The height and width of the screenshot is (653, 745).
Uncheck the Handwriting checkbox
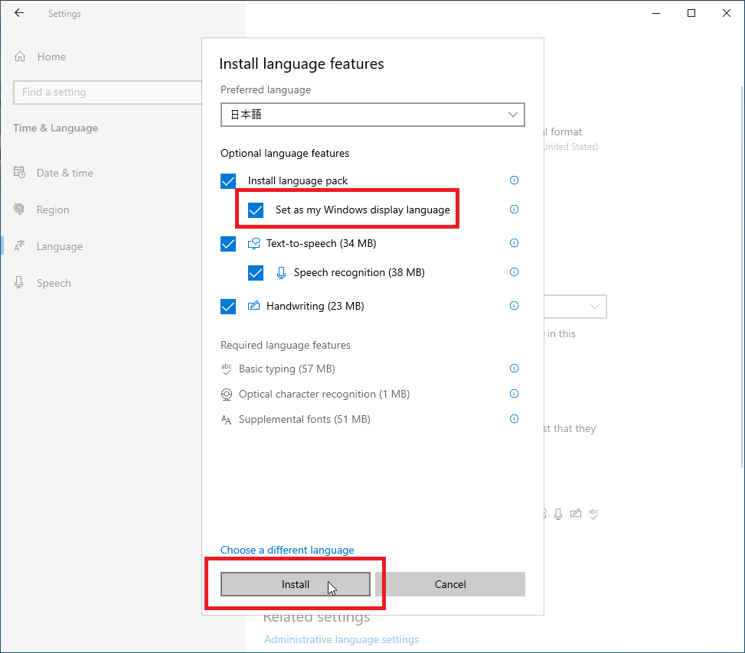point(228,306)
